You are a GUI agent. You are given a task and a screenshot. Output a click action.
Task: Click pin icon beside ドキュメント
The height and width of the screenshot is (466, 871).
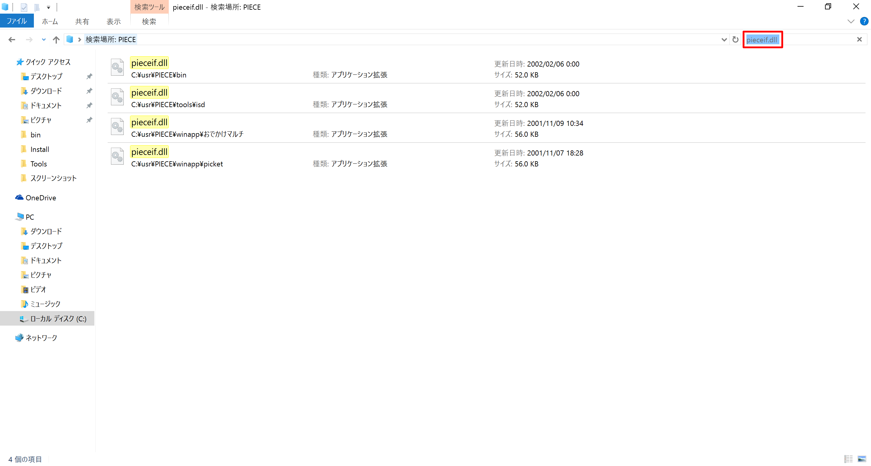point(89,106)
